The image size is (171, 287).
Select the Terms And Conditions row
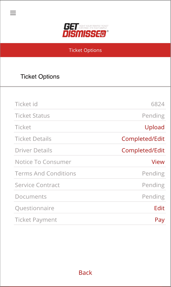pos(45,173)
